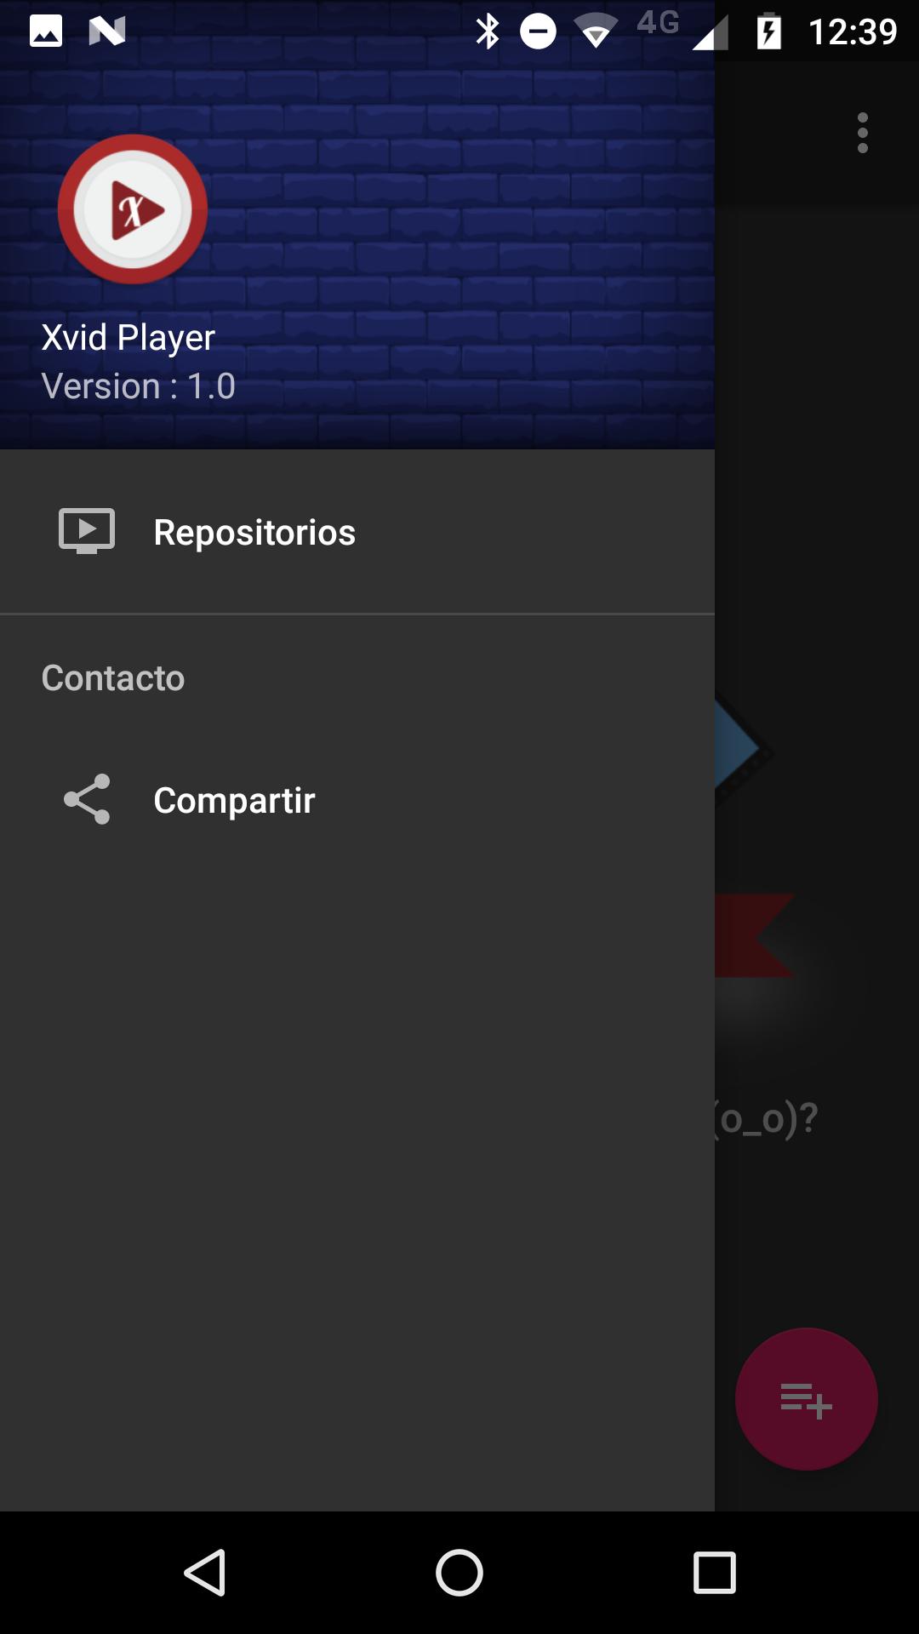Tap the add playlist floating button

[x=806, y=1399]
